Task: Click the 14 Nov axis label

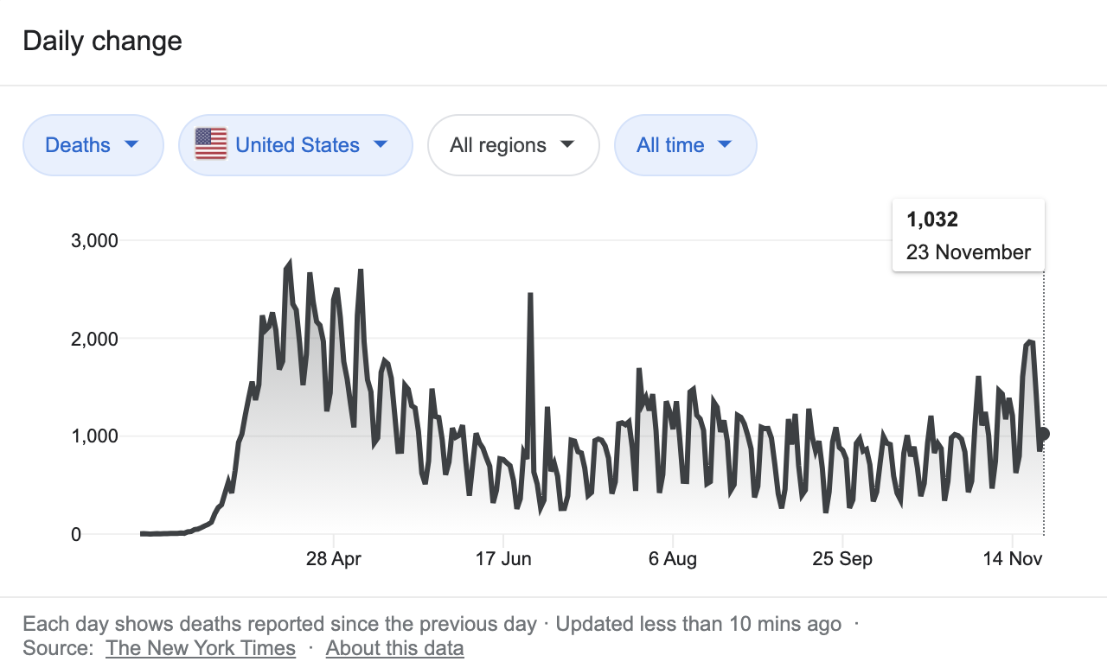Action: (x=1013, y=559)
